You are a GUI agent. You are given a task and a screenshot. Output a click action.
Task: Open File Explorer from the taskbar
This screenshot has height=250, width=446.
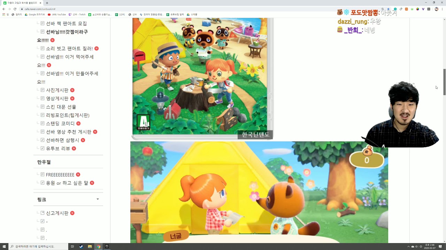[90, 247]
